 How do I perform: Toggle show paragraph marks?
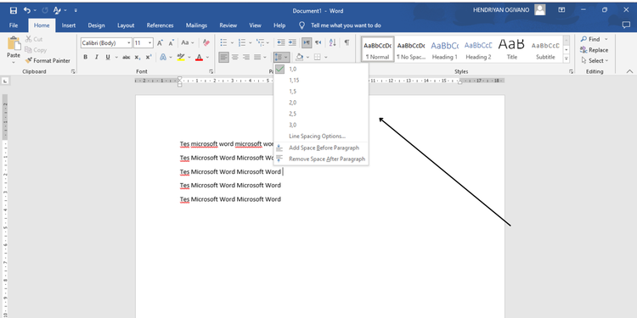pos(347,42)
